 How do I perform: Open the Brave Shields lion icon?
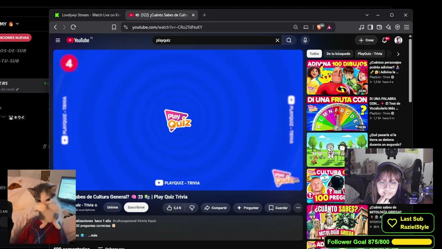(x=319, y=27)
